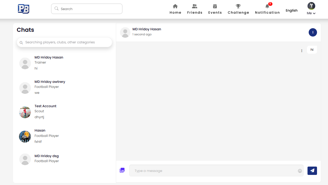This screenshot has height=185, width=328.
Task: Click the PB logo icon
Action: [23, 9]
